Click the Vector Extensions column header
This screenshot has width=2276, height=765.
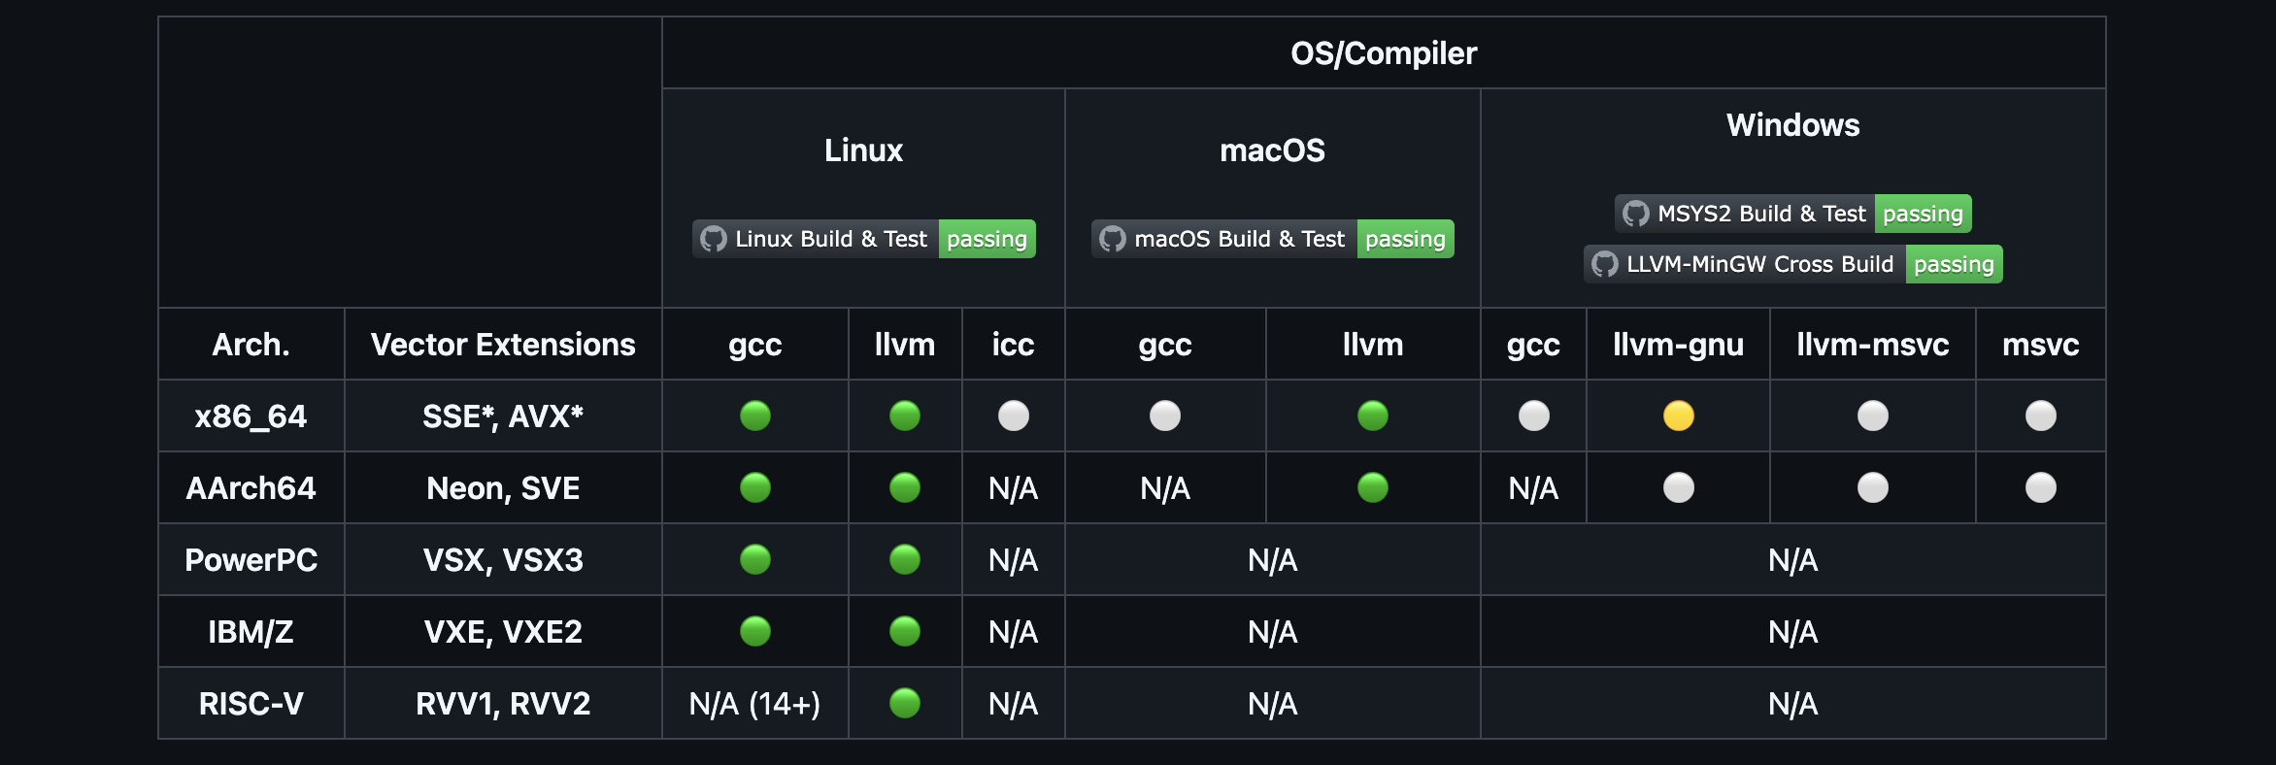pyautogui.click(x=503, y=345)
